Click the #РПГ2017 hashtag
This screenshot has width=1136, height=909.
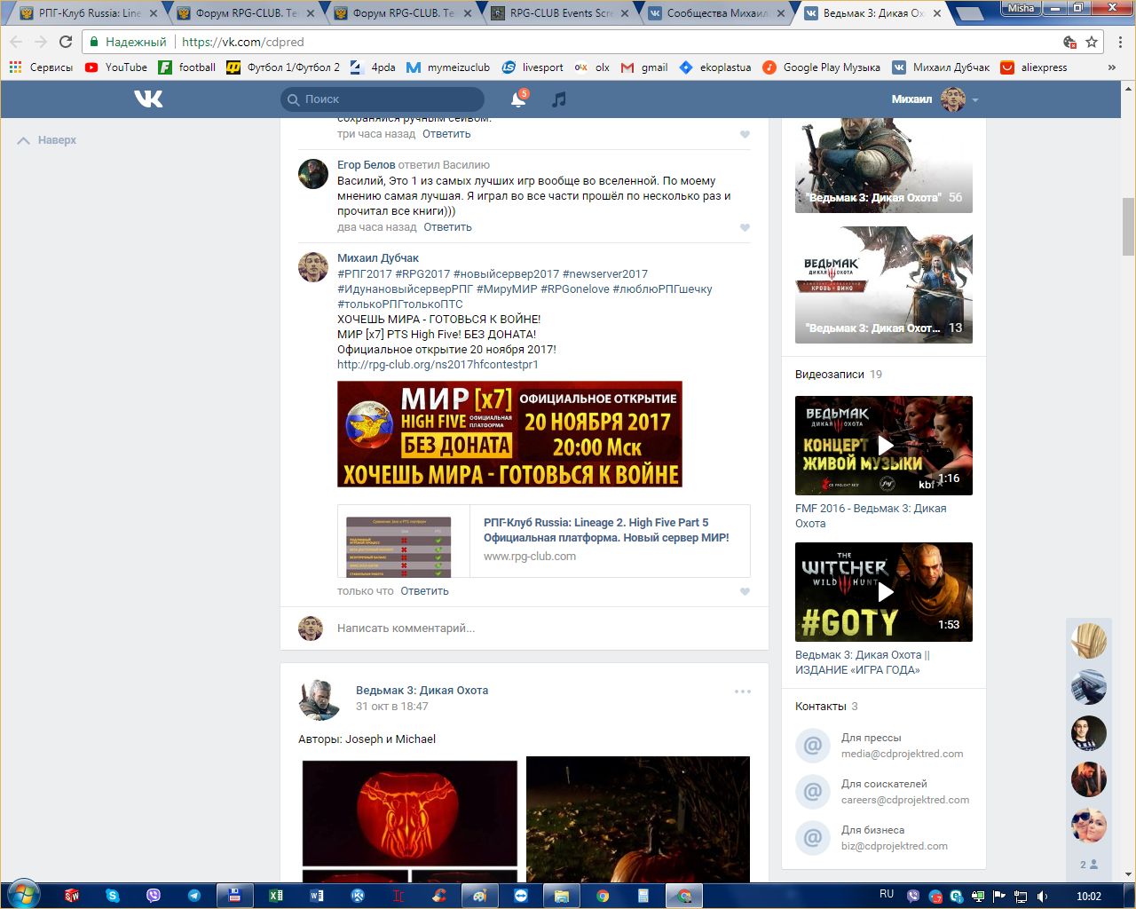point(365,274)
